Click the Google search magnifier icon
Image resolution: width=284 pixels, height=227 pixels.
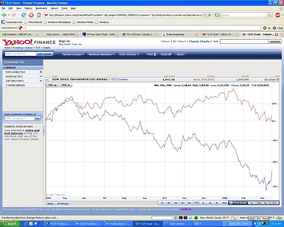point(270,15)
